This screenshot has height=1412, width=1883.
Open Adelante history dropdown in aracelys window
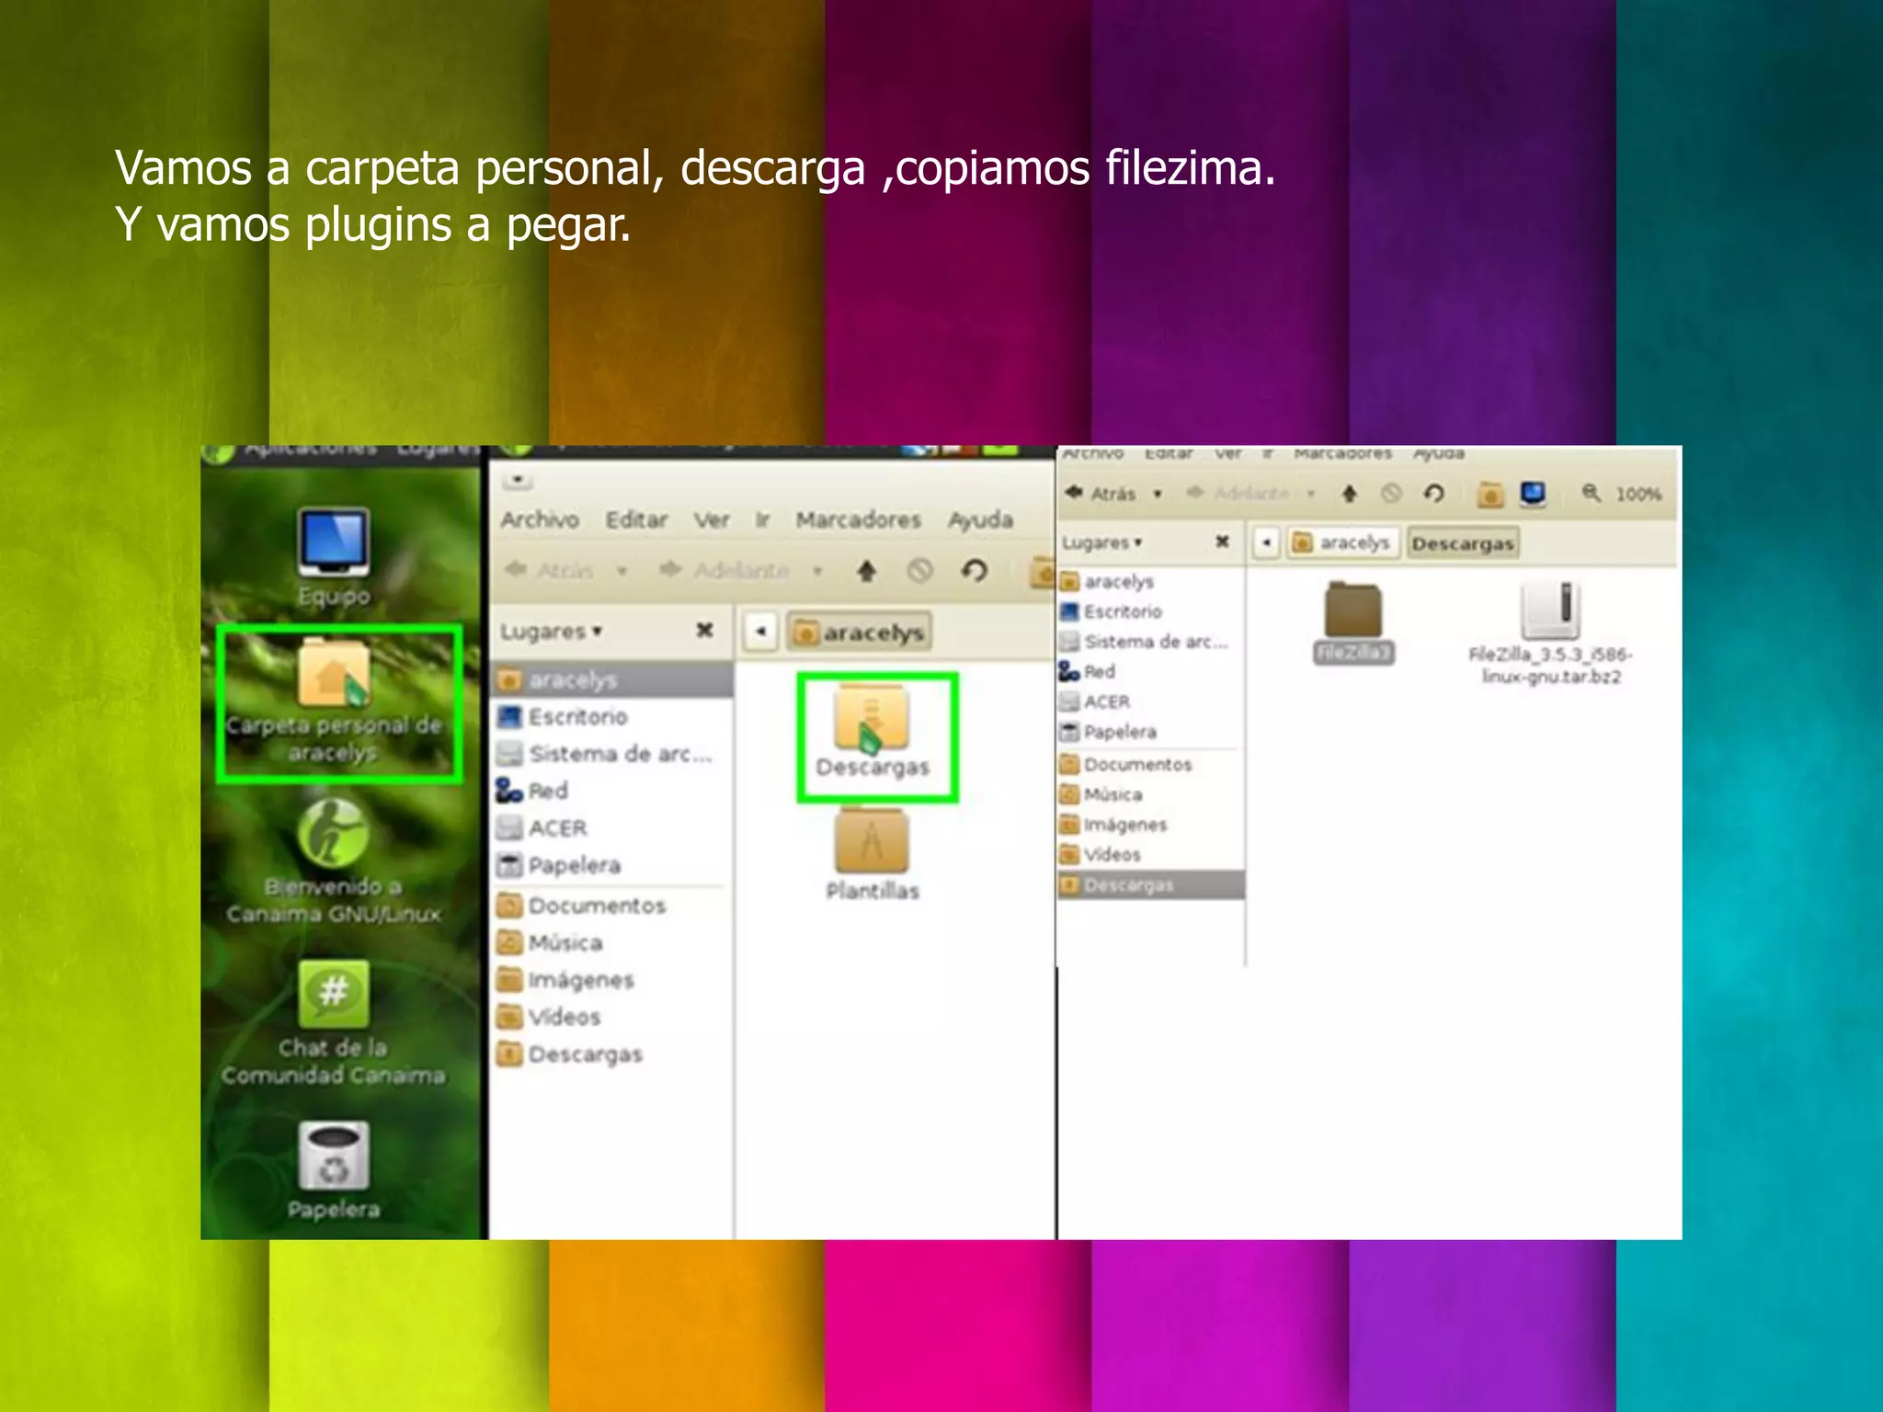click(816, 571)
